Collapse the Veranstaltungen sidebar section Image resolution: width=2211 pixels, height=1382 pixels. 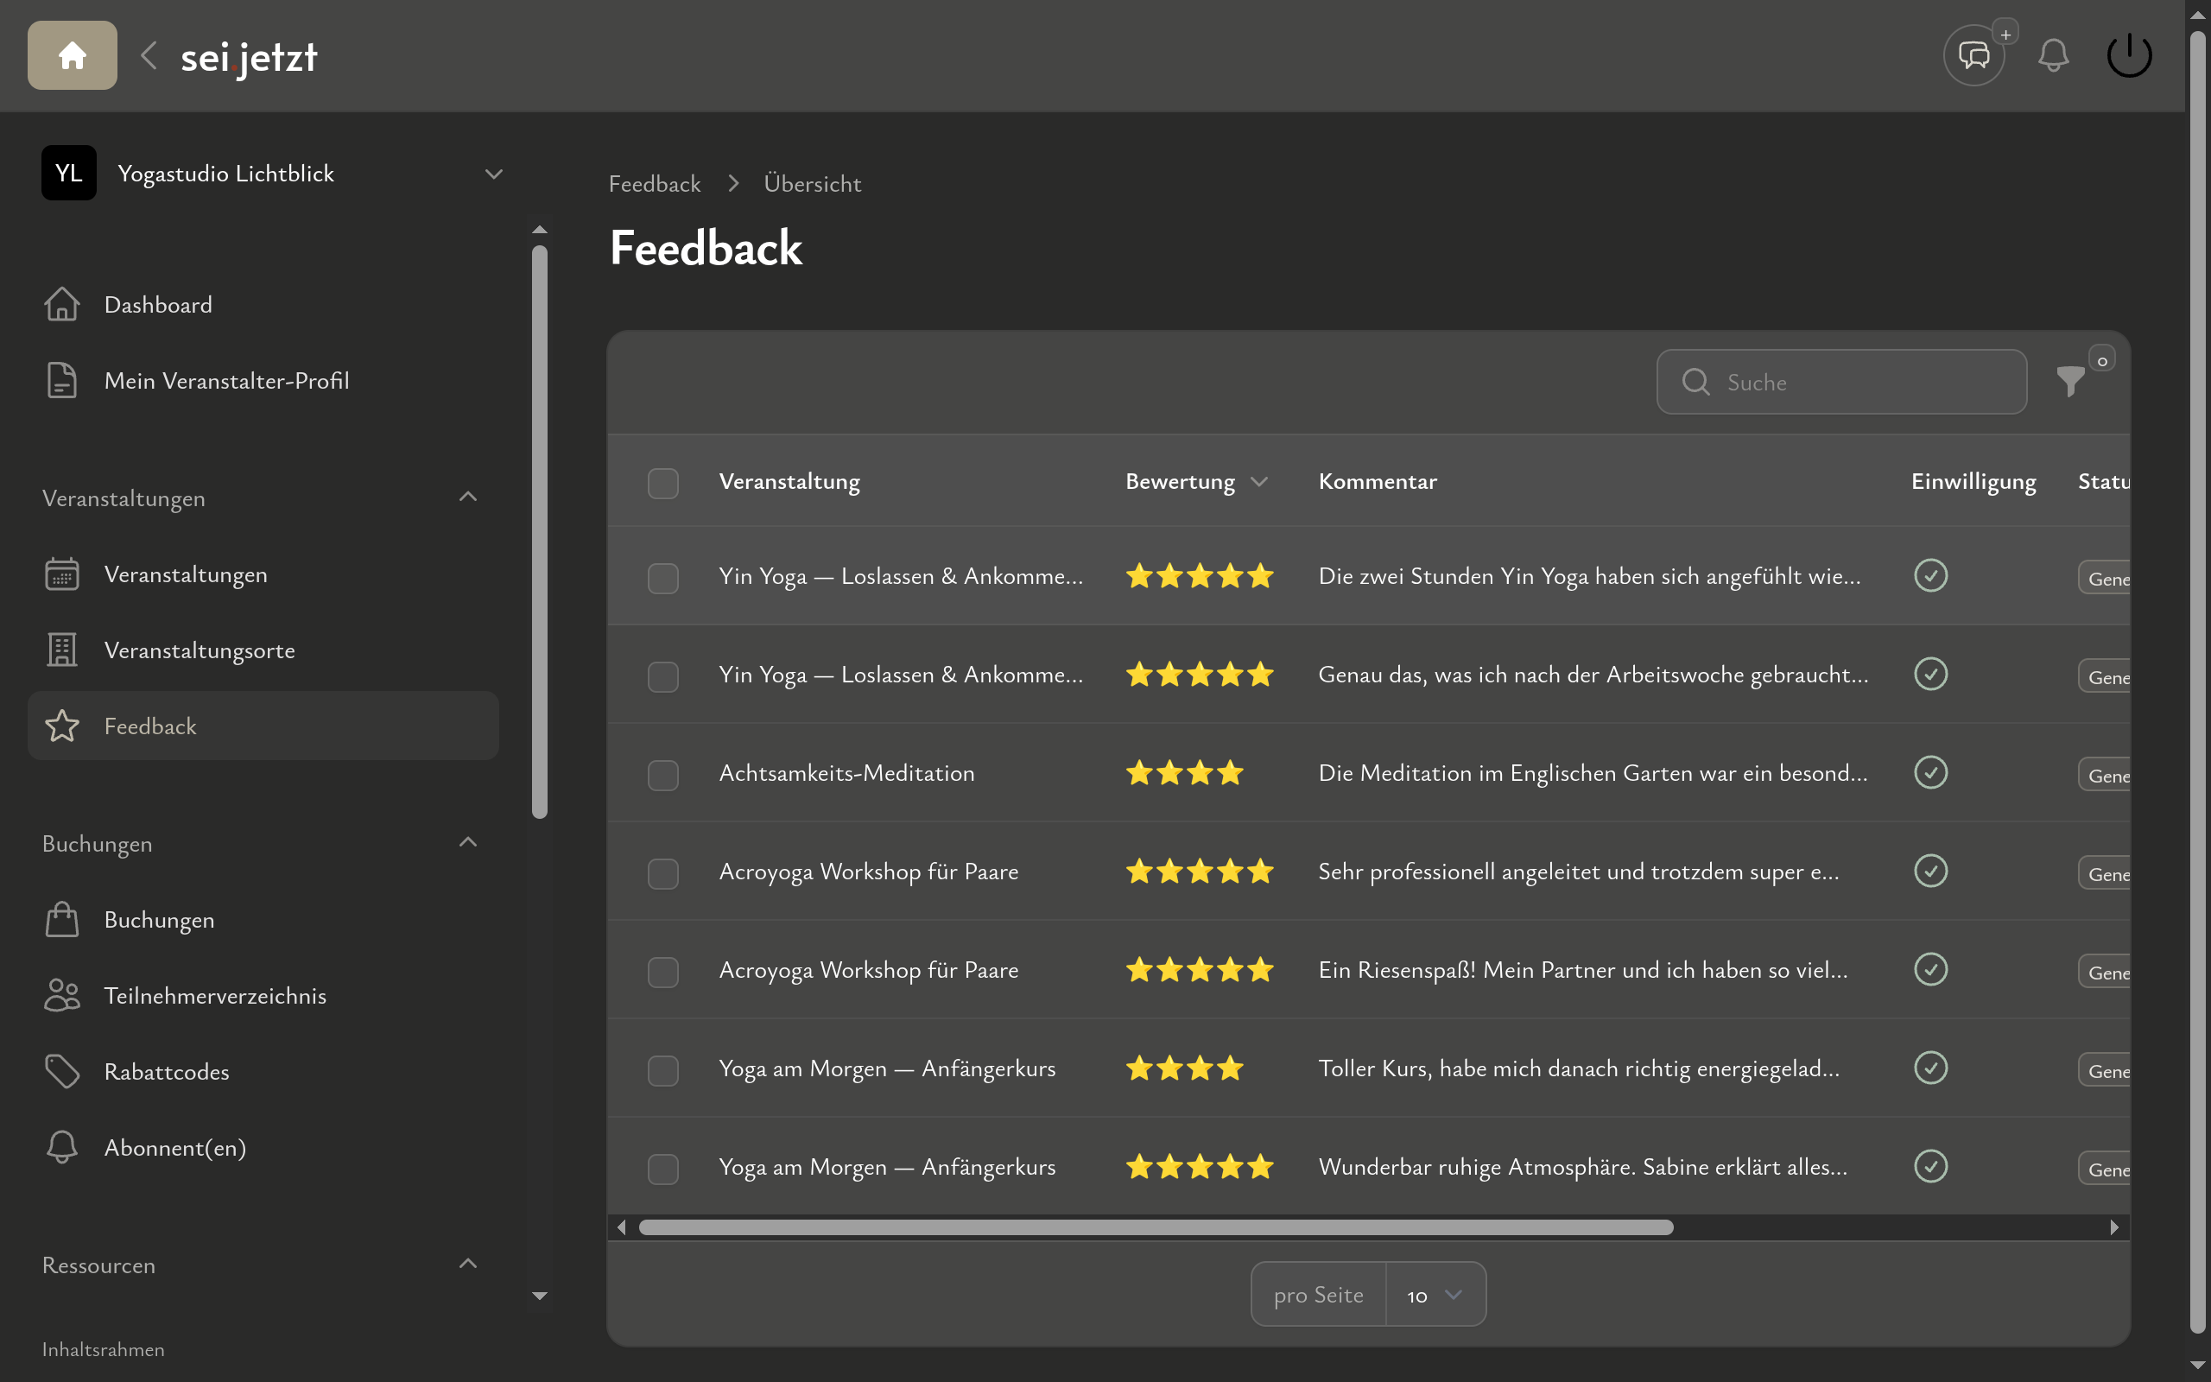(468, 498)
